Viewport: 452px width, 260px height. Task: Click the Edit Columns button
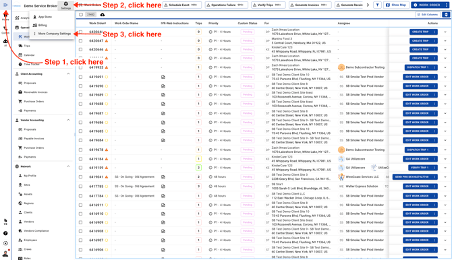[428, 14]
